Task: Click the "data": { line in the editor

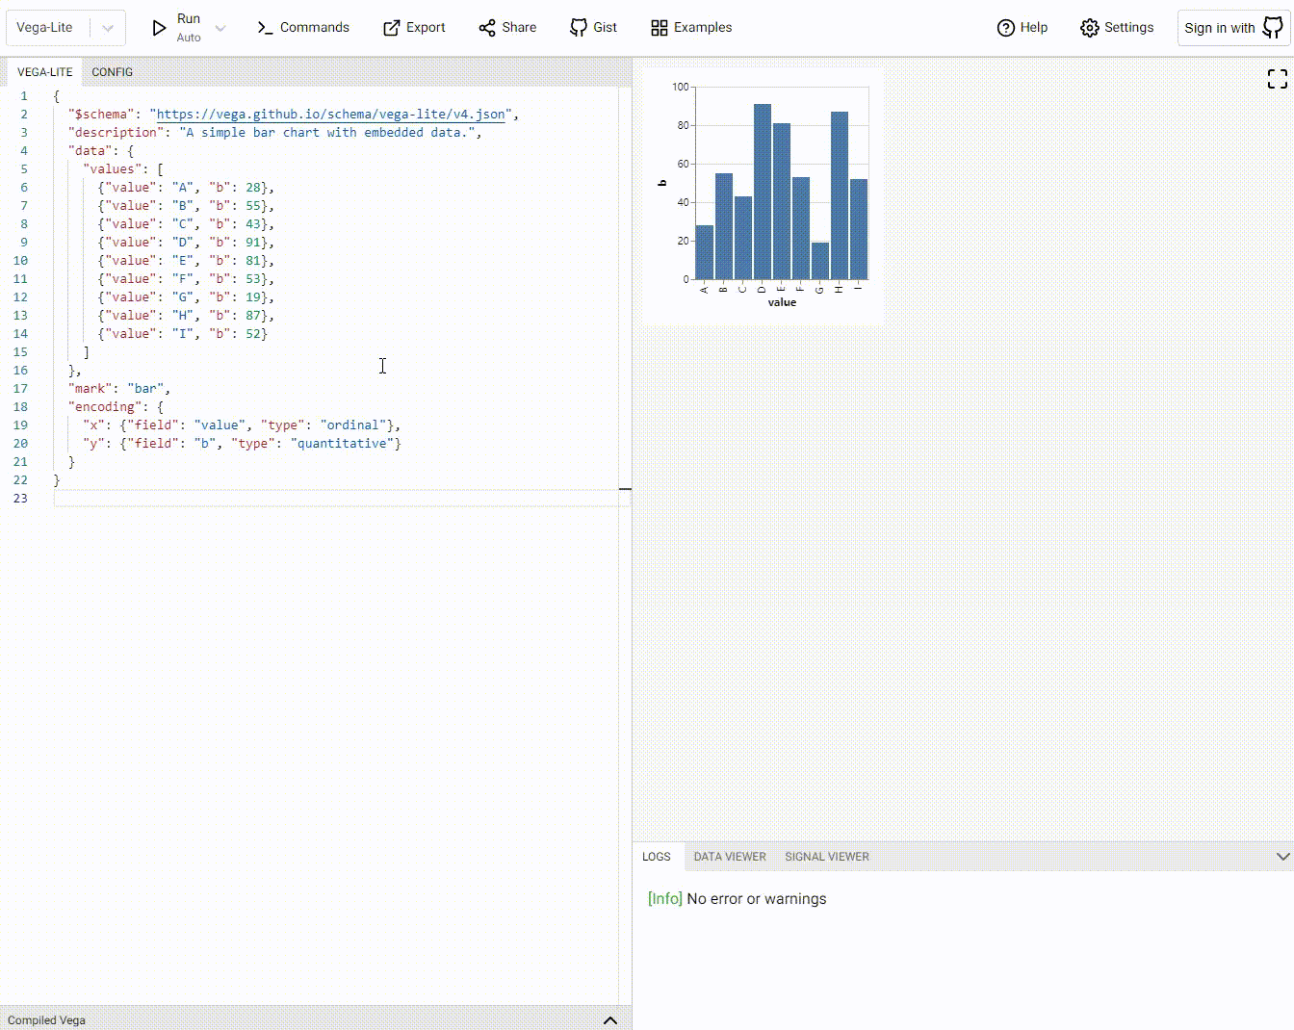Action: pos(101,151)
